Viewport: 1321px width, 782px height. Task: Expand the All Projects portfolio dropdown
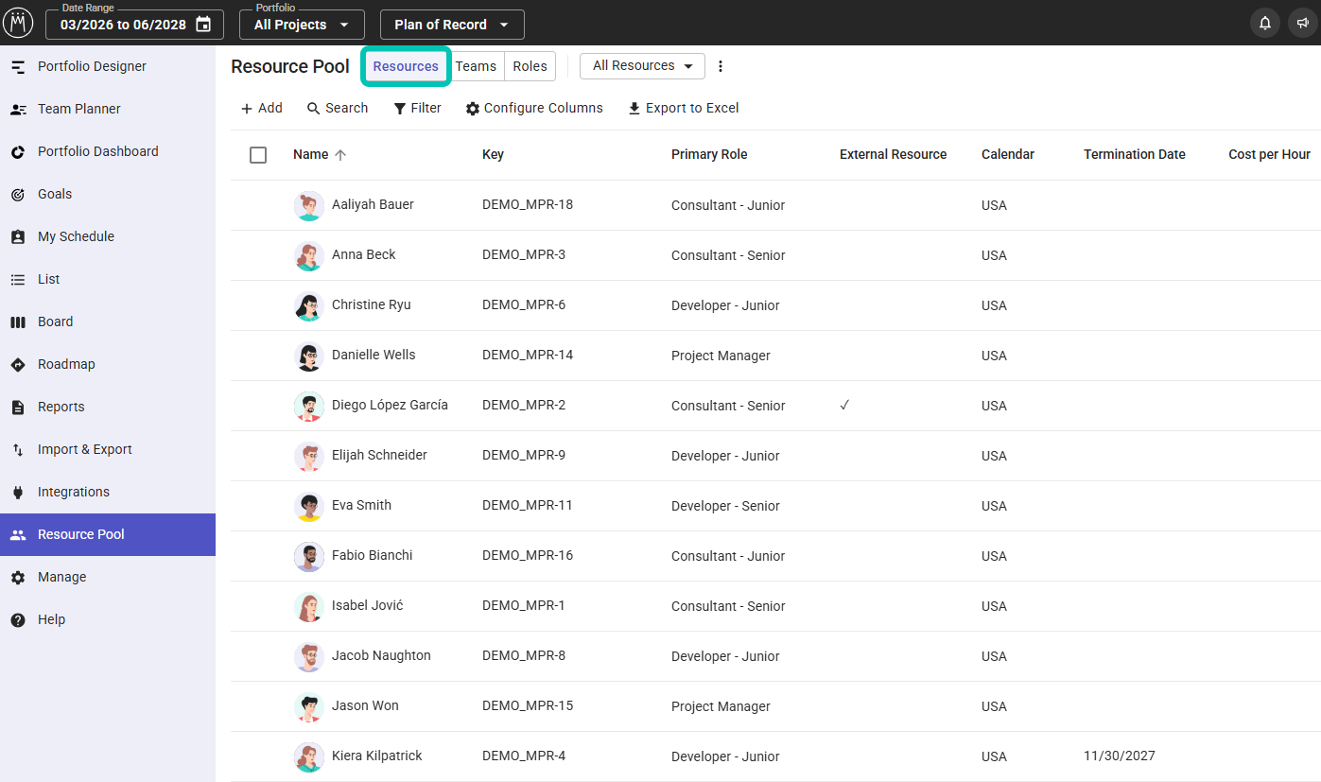pyautogui.click(x=301, y=25)
